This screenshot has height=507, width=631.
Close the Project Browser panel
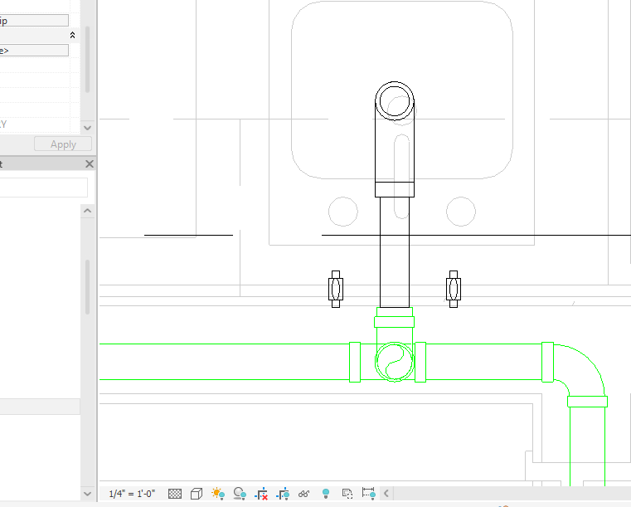pos(90,164)
